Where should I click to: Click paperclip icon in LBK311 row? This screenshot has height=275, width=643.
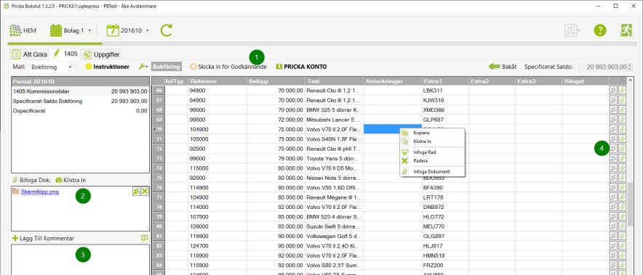pos(622,91)
